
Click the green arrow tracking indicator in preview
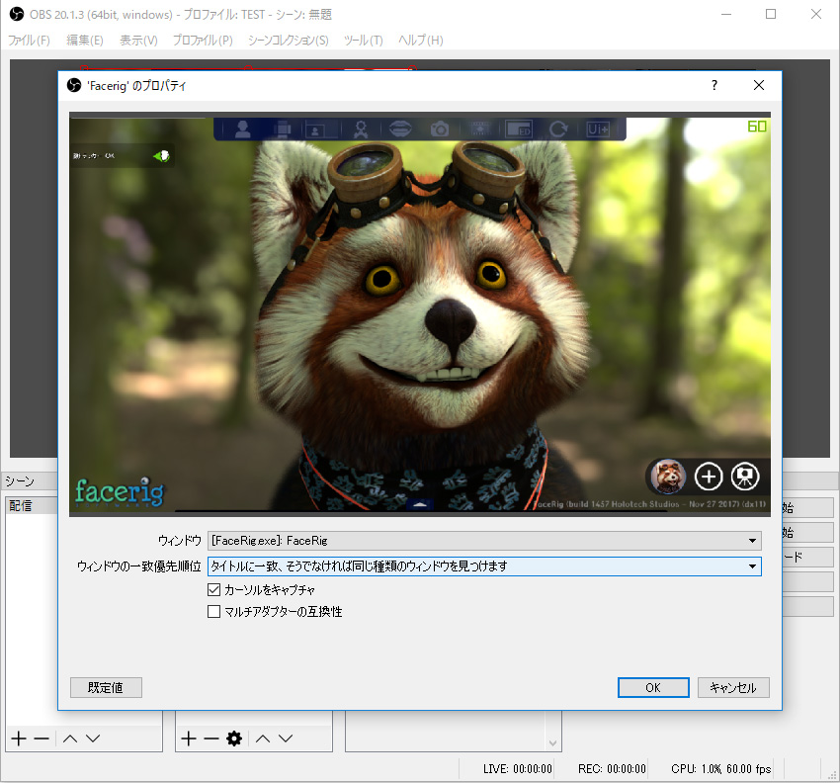pos(162,156)
